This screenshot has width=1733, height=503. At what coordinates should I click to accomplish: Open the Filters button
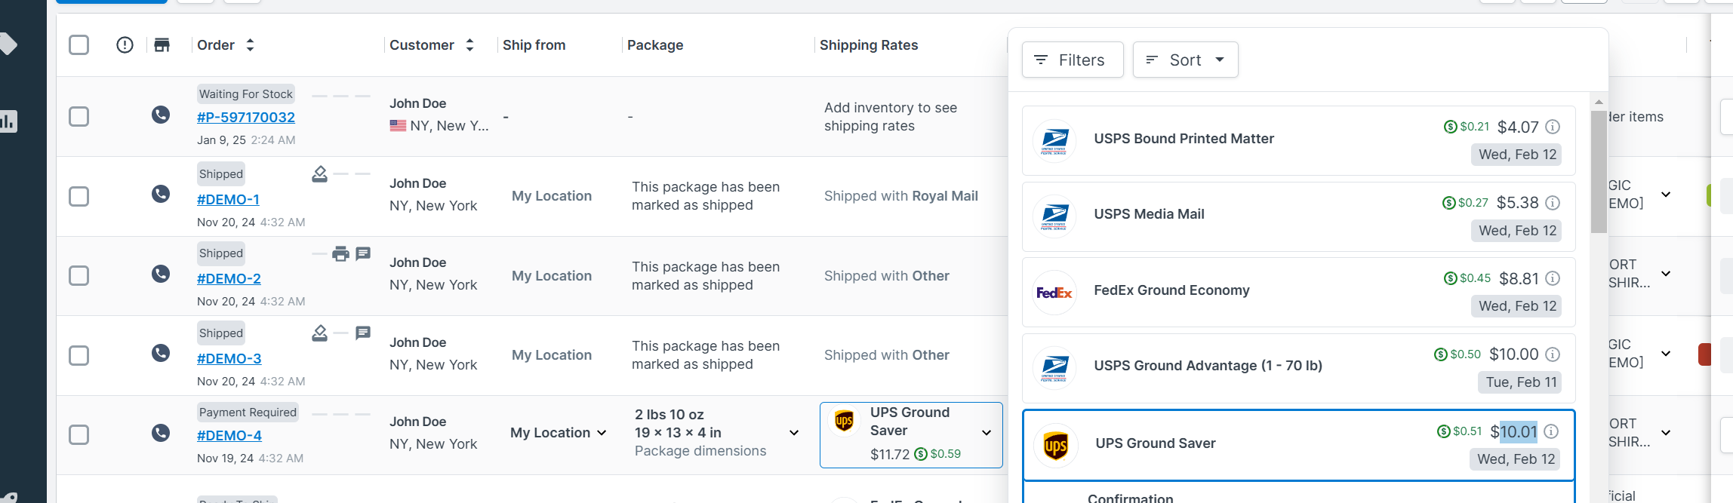click(1072, 60)
